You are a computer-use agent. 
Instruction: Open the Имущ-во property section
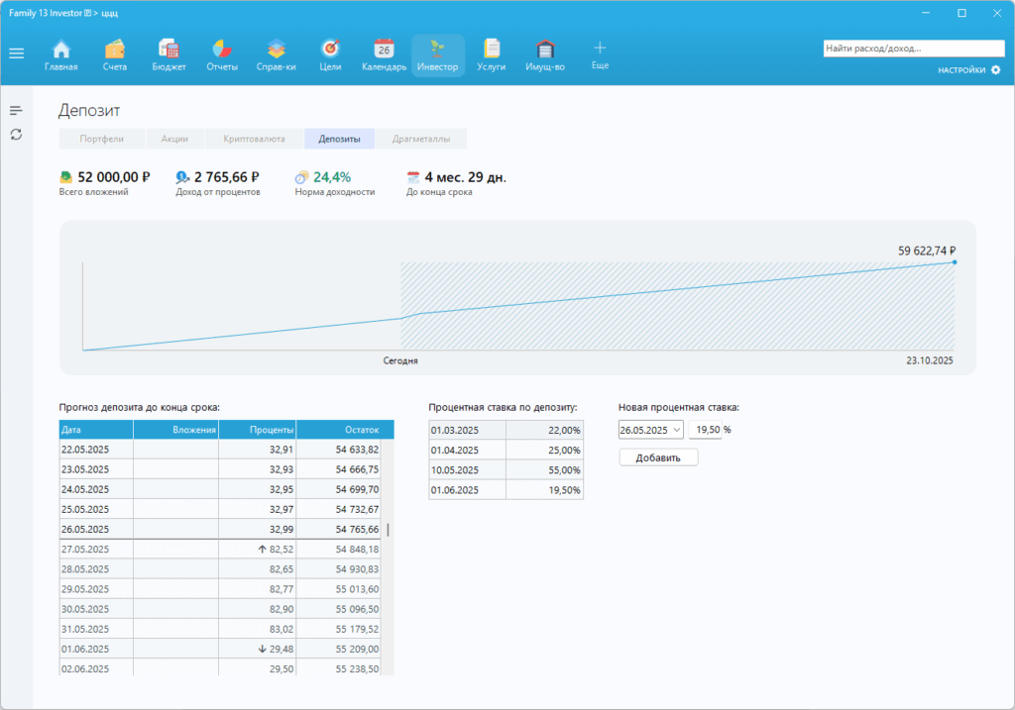click(x=545, y=55)
